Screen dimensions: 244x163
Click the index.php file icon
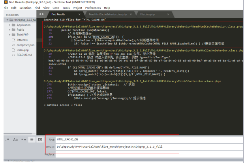(x=13, y=50)
